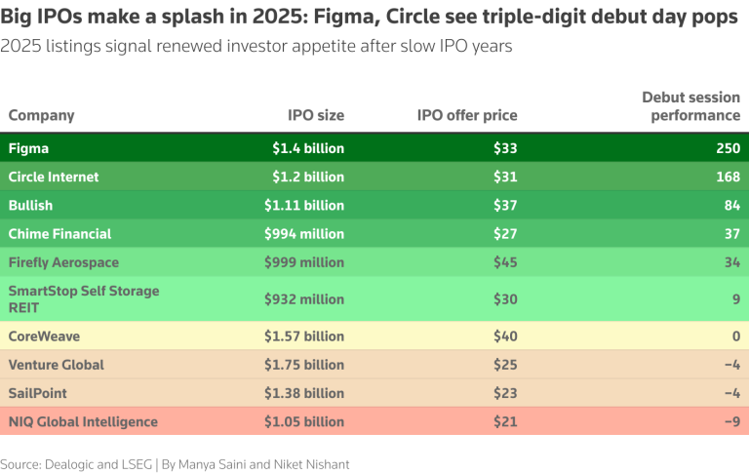Select the NIQ Global Intelligence row
This screenshot has width=749, height=474.
pyautogui.click(x=374, y=421)
